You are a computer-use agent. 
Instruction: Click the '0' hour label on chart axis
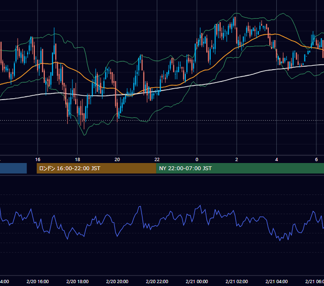197,160
